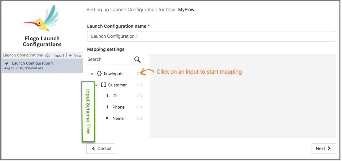Click the mapping link icon beside Phone

click(x=139, y=107)
